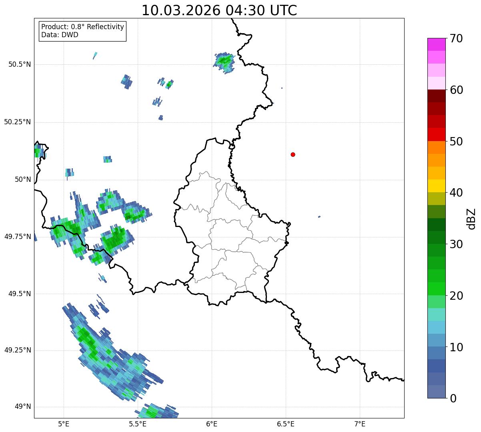
Task: Click the colorbar '50' tick label
Action: pos(456,141)
